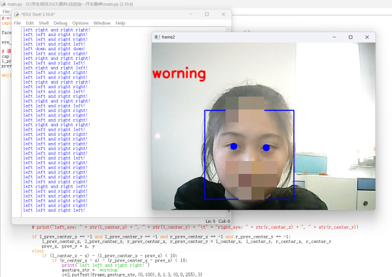Screen dimensions: 392x277
Task: Maximize the IDLE Shell window
Action: tap(205, 14)
